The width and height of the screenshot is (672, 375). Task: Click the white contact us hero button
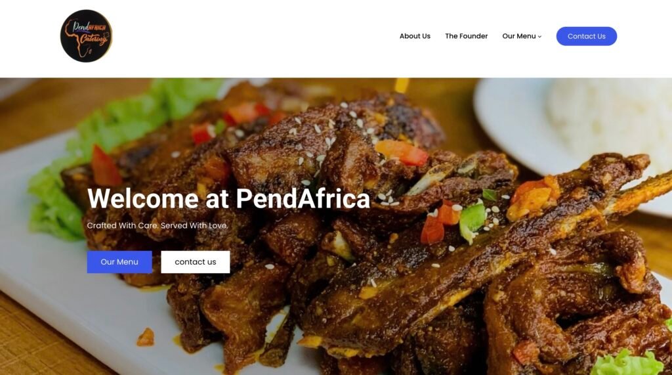pos(196,262)
